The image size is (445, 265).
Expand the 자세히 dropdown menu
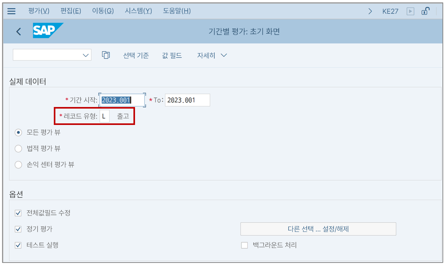212,55
